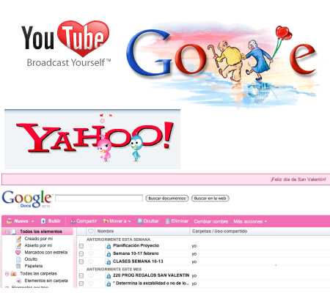Screen dimensions: 330x293
Task: Star Semana 10-17 febrero with its heart
Action: click(x=91, y=253)
